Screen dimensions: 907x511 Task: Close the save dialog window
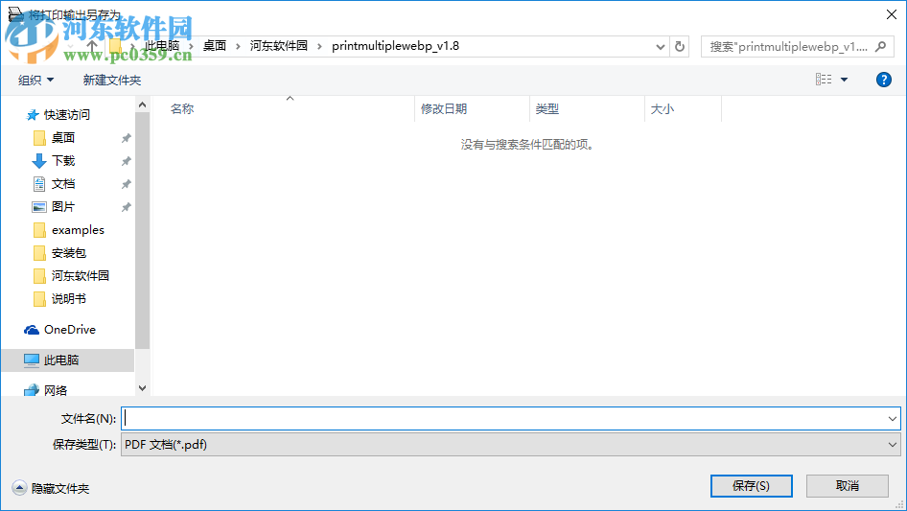coord(892,14)
